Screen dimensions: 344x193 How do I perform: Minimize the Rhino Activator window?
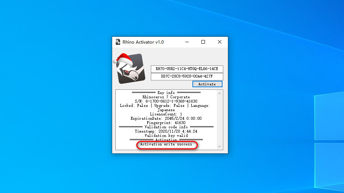tap(187, 42)
